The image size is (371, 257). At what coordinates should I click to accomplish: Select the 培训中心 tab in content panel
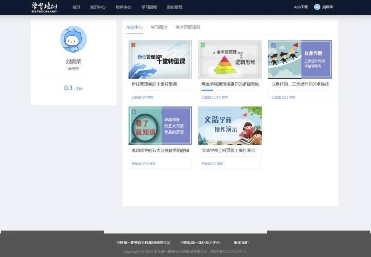click(134, 27)
